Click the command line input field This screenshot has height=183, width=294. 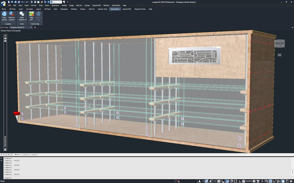[x=144, y=178]
